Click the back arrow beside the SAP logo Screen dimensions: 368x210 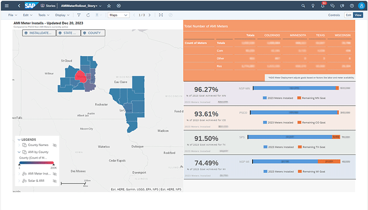(x=19, y=6)
